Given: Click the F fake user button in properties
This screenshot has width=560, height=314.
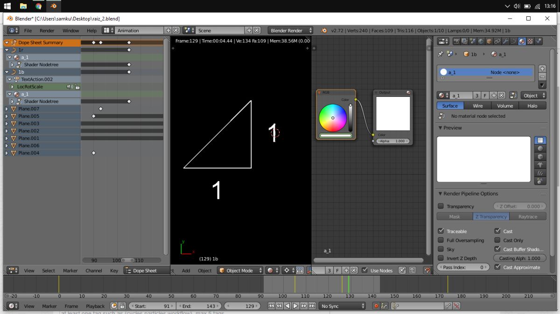Looking at the screenshot, I should pyautogui.click(x=485, y=96).
